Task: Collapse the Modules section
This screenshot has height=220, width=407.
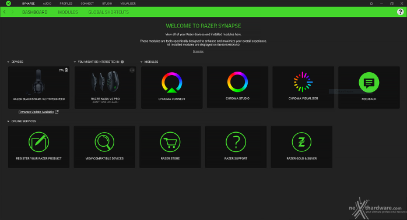Action: pos(142,62)
